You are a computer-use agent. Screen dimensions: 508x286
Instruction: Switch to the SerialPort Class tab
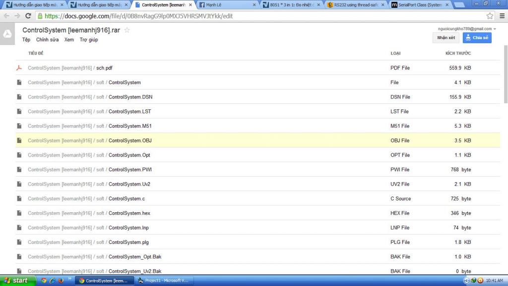[x=419, y=5]
